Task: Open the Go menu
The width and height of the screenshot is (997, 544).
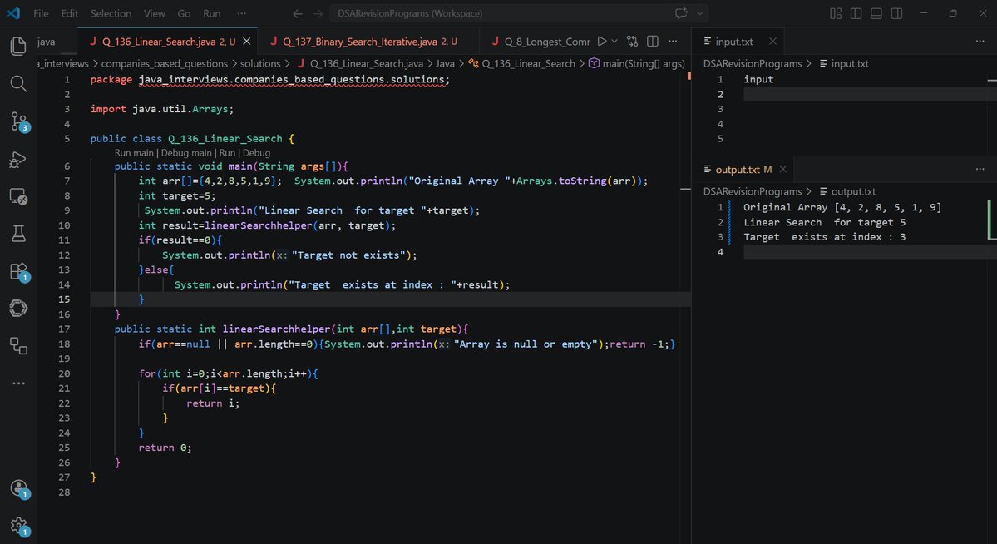Action: (x=184, y=13)
